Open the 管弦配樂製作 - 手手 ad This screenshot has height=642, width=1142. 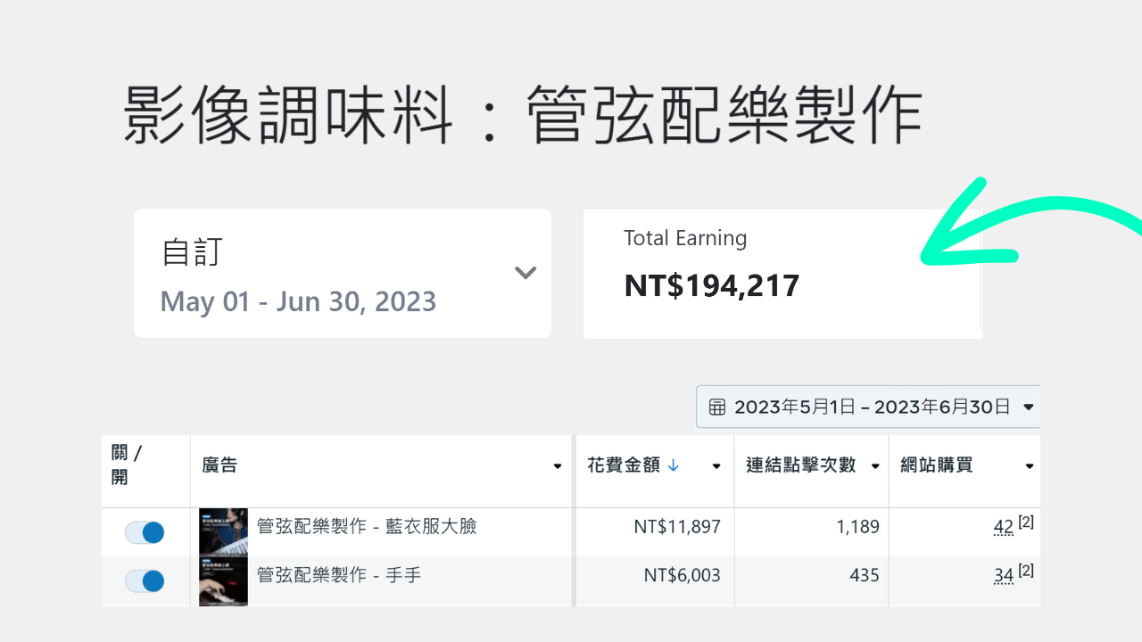point(338,575)
